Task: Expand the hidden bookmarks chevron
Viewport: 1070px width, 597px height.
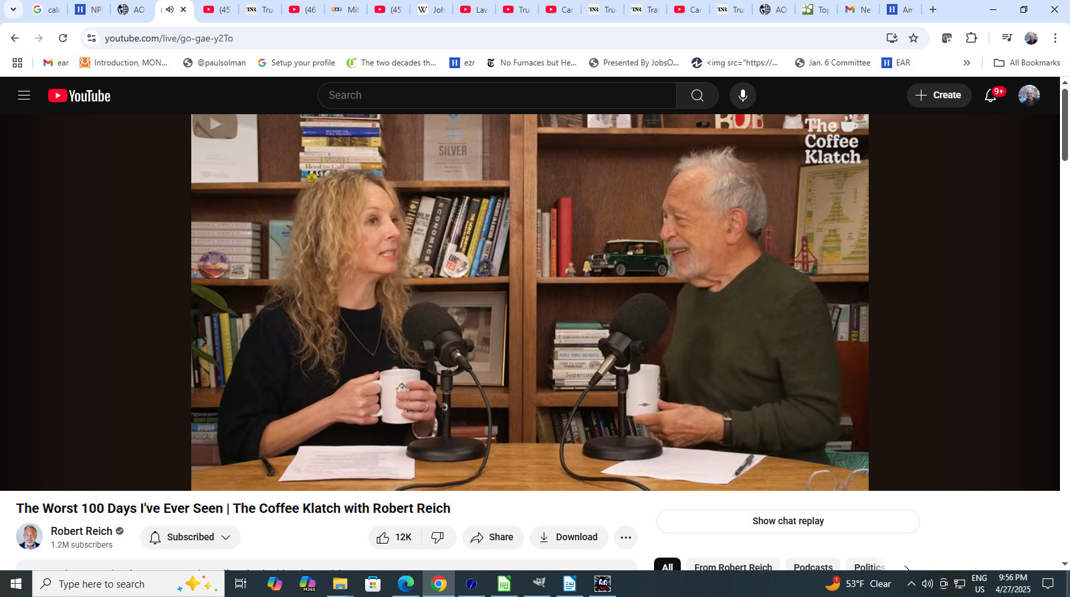Action: pos(966,63)
